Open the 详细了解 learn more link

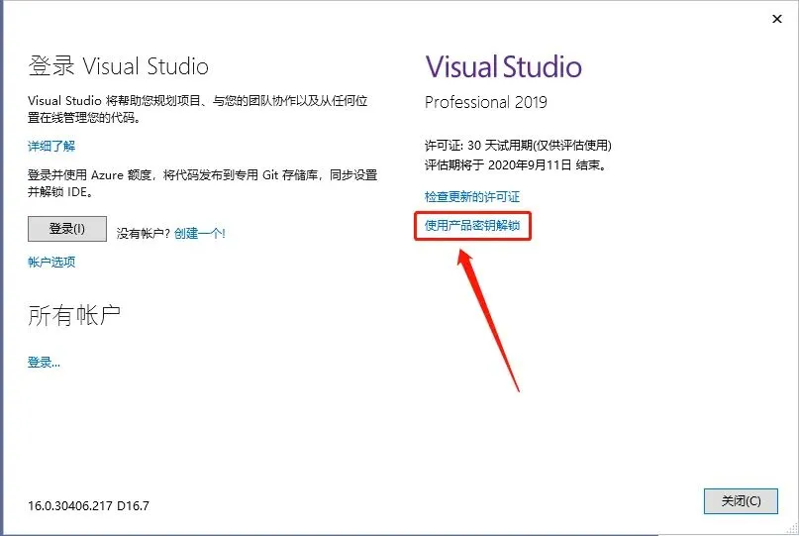pyautogui.click(x=51, y=147)
